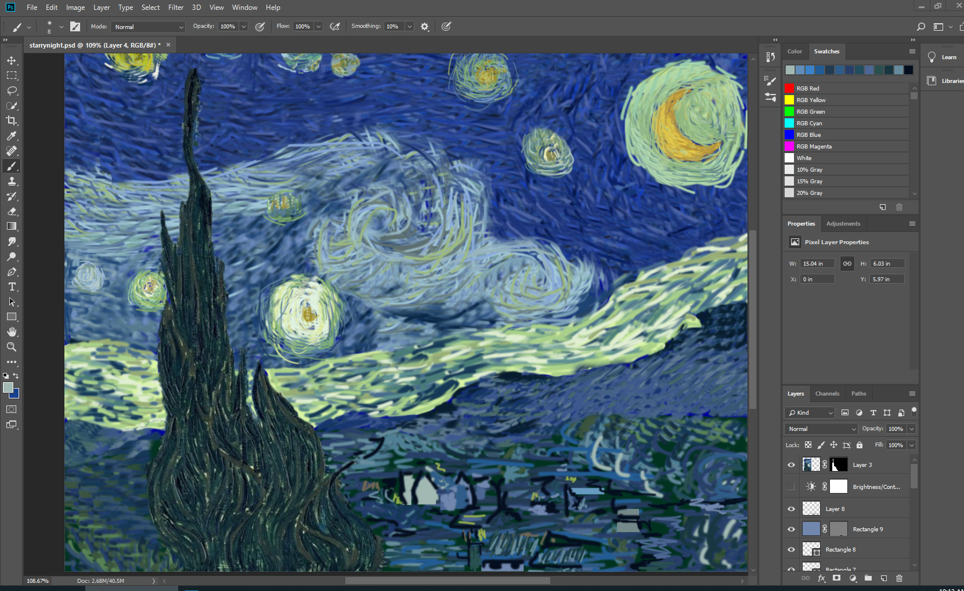Image resolution: width=964 pixels, height=591 pixels.
Task: Select the Hand tool
Action: [12, 332]
